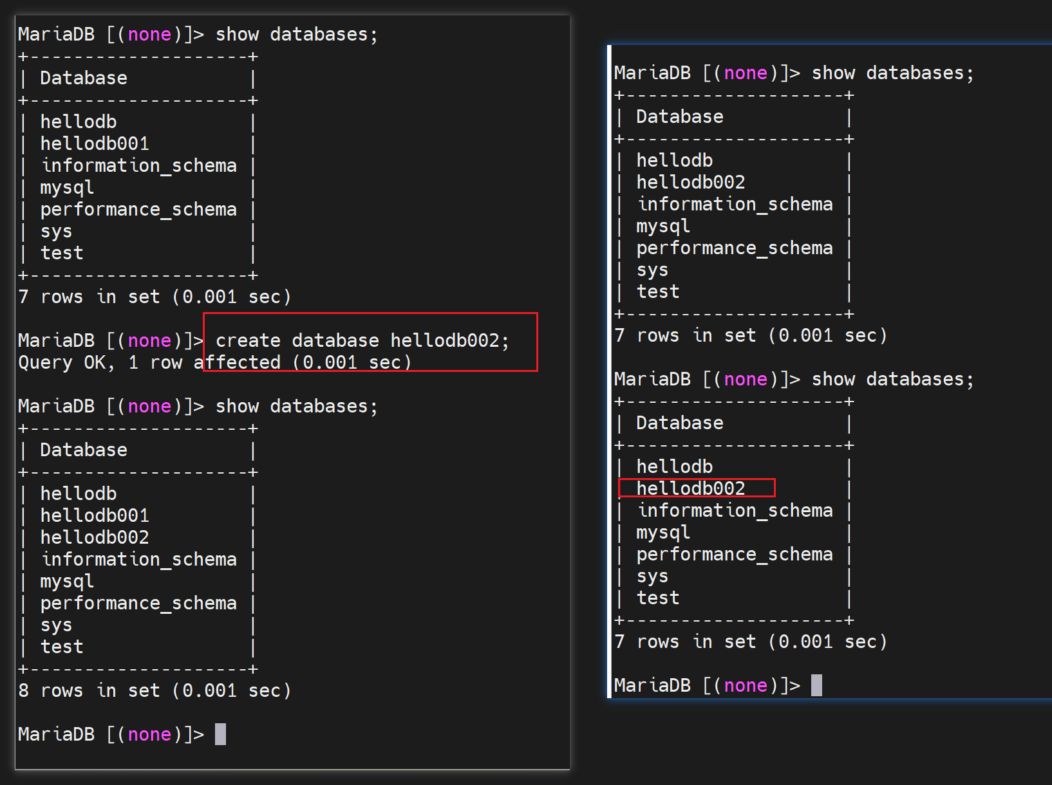Click hellodb in right terminal's last listing
This screenshot has height=785, width=1052.
coord(675,466)
